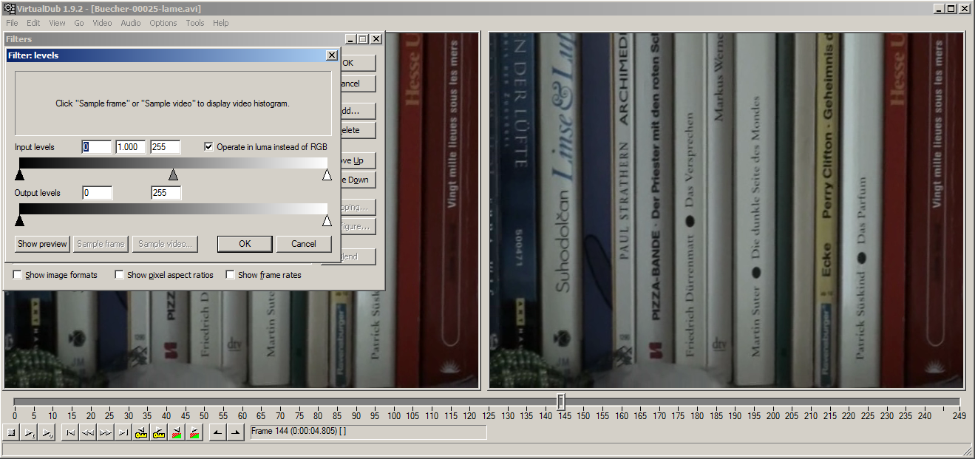The image size is (975, 459).
Task: Click the output video preview pane
Action: pos(727,211)
